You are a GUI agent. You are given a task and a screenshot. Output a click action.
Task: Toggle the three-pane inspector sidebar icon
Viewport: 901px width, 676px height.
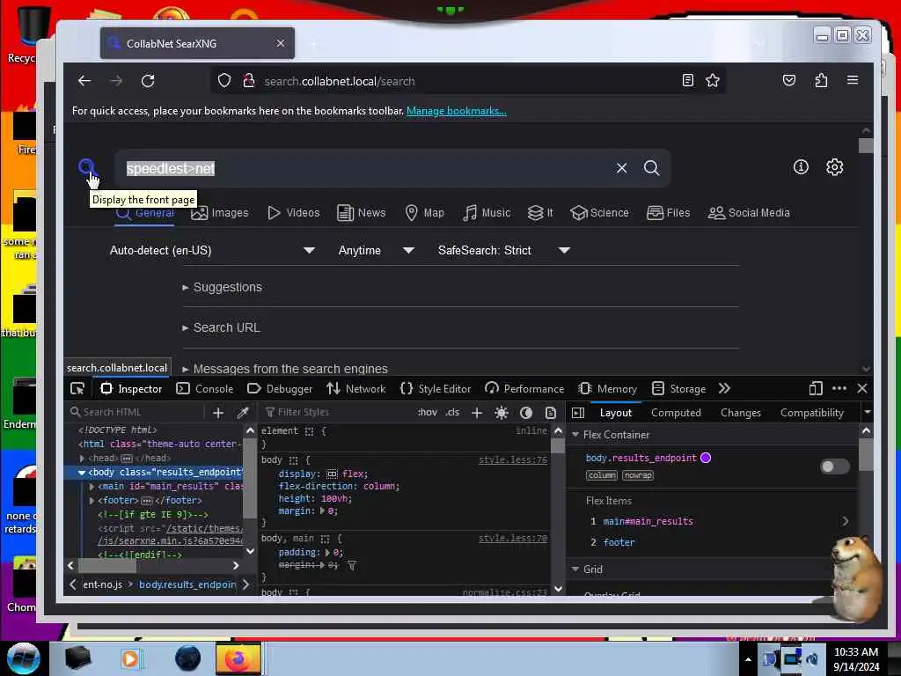tap(578, 413)
